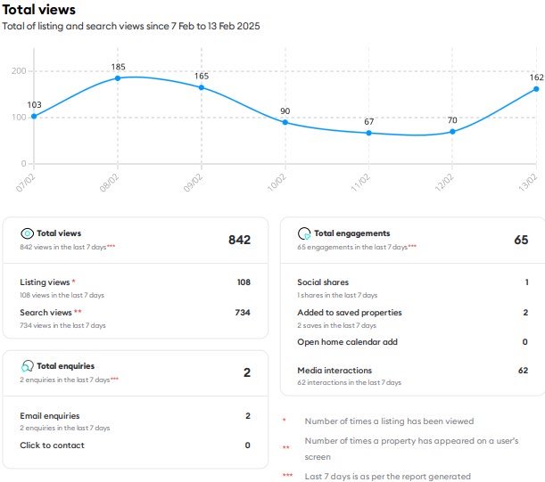The height and width of the screenshot is (482, 545).
Task: Open the Email enquiries row
Action: click(x=49, y=415)
